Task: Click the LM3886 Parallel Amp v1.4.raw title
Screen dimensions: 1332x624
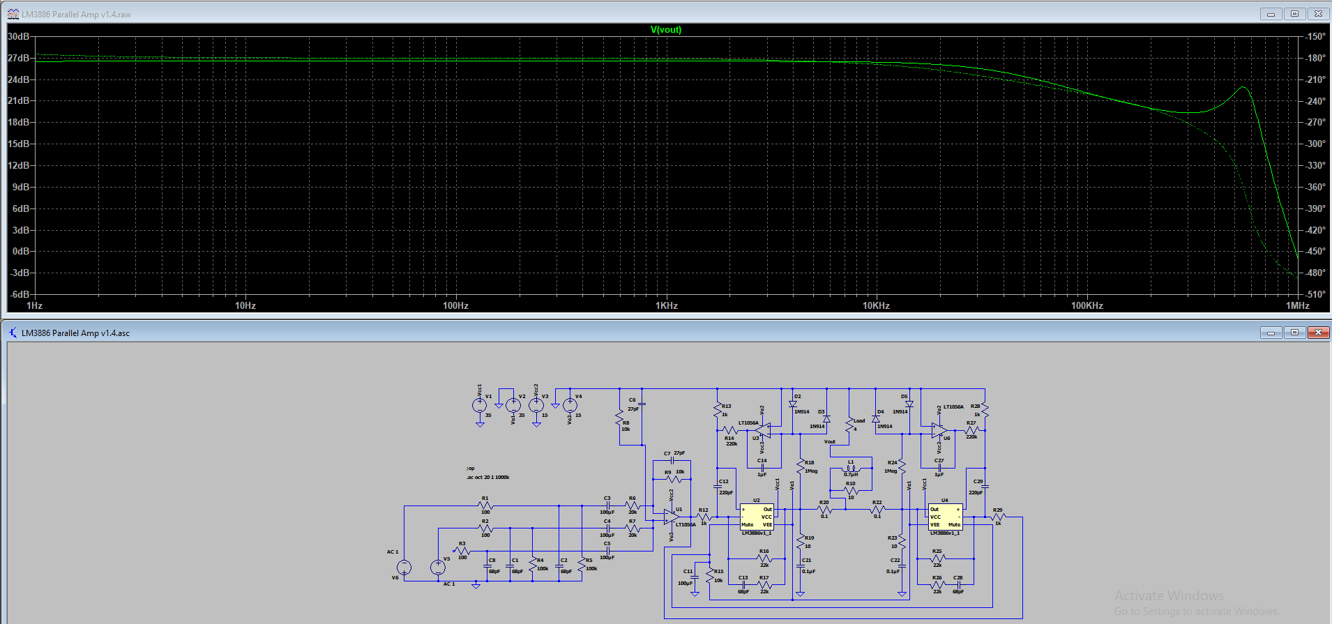Action: (76, 15)
